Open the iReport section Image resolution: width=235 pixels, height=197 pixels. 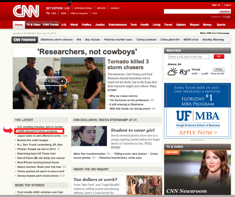click(194, 25)
